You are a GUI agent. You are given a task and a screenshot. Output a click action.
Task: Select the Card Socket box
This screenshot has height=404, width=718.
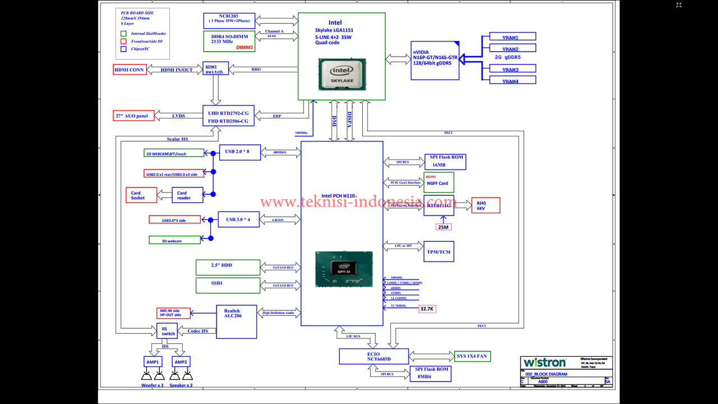(x=140, y=195)
